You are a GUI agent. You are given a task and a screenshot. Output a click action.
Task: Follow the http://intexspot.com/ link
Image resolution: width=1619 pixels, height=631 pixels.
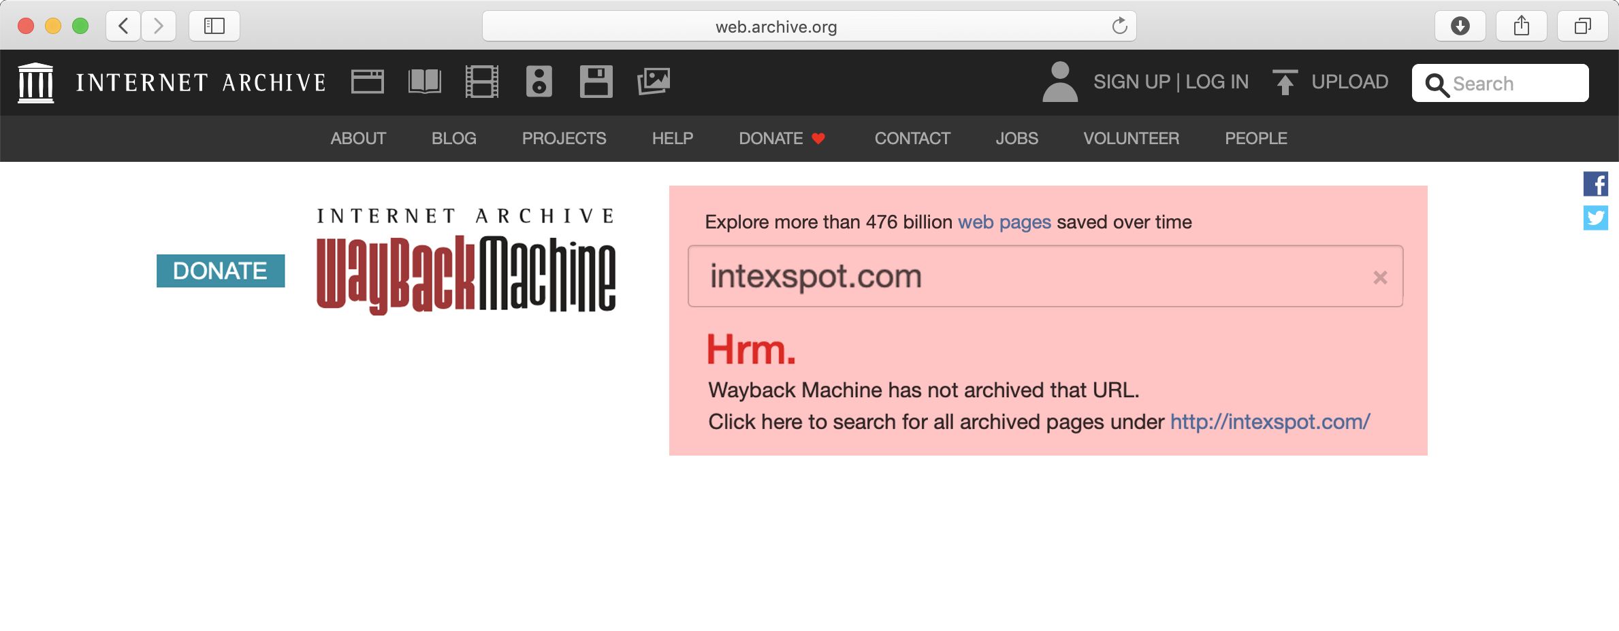pos(1270,422)
